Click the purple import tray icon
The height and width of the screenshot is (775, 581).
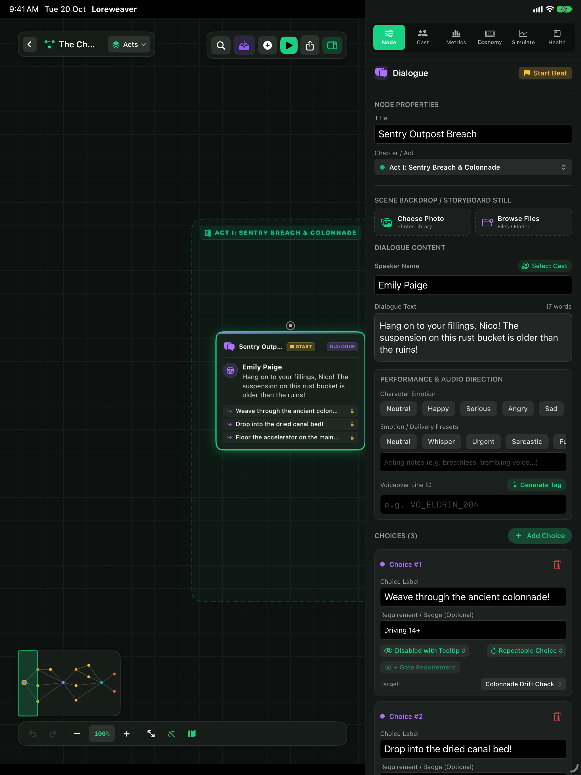click(244, 45)
